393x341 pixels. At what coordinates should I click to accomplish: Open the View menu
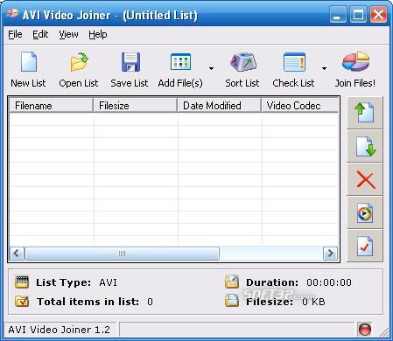point(68,34)
